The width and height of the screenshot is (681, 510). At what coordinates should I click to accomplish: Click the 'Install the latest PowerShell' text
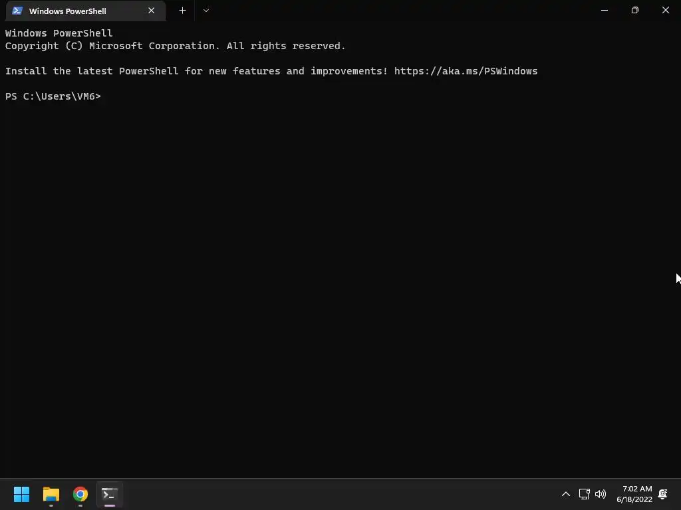(92, 71)
